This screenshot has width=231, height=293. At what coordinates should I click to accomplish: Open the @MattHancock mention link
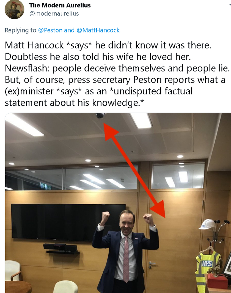pos(98,30)
